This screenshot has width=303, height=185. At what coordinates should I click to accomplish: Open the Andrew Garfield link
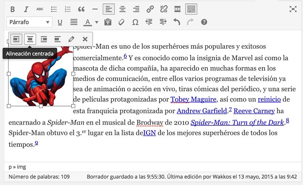pyautogui.click(x=202, y=111)
